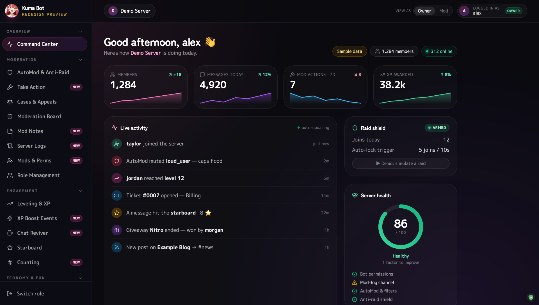
Task: Click Demo: simulate a raid button
Action: [401, 163]
